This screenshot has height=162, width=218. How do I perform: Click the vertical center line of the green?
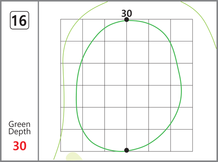pyautogui.click(x=126, y=85)
